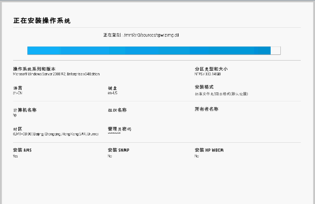The height and width of the screenshot is (204, 315).
Task: Click the '键盘' label
Action: pyautogui.click(x=113, y=88)
